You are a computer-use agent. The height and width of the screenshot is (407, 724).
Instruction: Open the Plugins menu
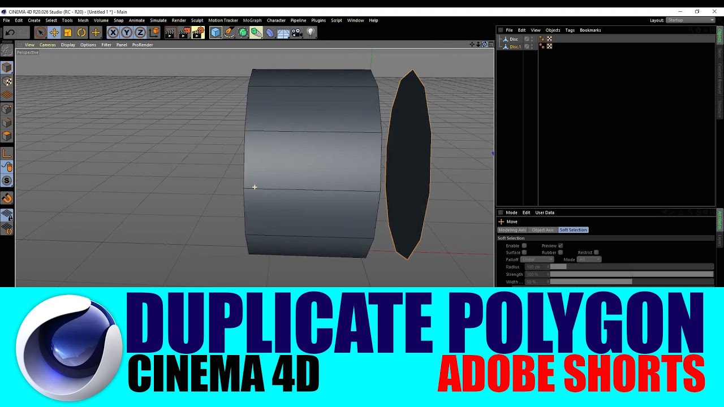(318, 20)
